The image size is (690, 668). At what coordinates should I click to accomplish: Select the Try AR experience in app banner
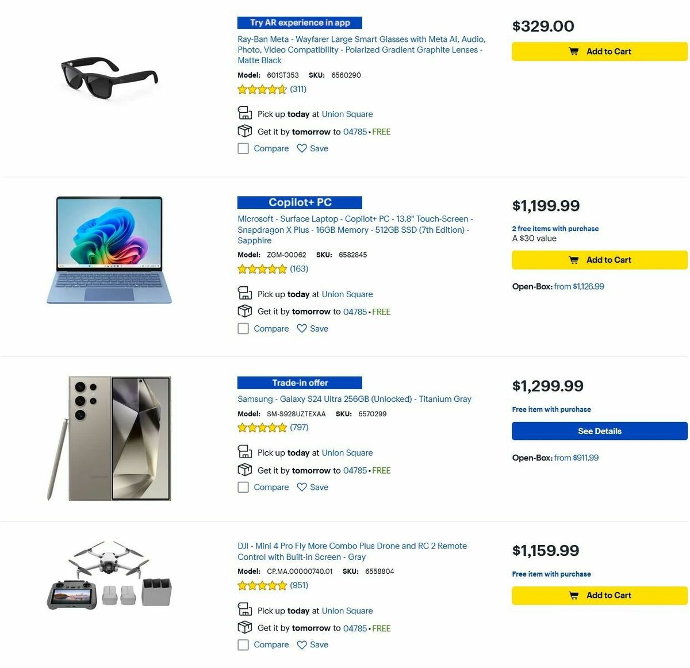[299, 22]
